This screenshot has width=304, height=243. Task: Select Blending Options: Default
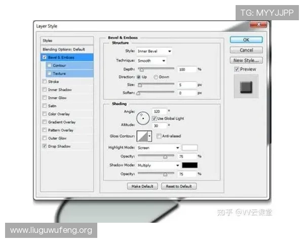pyautogui.click(x=67, y=49)
